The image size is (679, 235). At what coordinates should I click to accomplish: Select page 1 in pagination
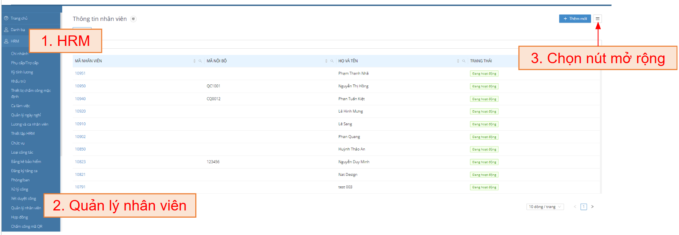pyautogui.click(x=583, y=207)
